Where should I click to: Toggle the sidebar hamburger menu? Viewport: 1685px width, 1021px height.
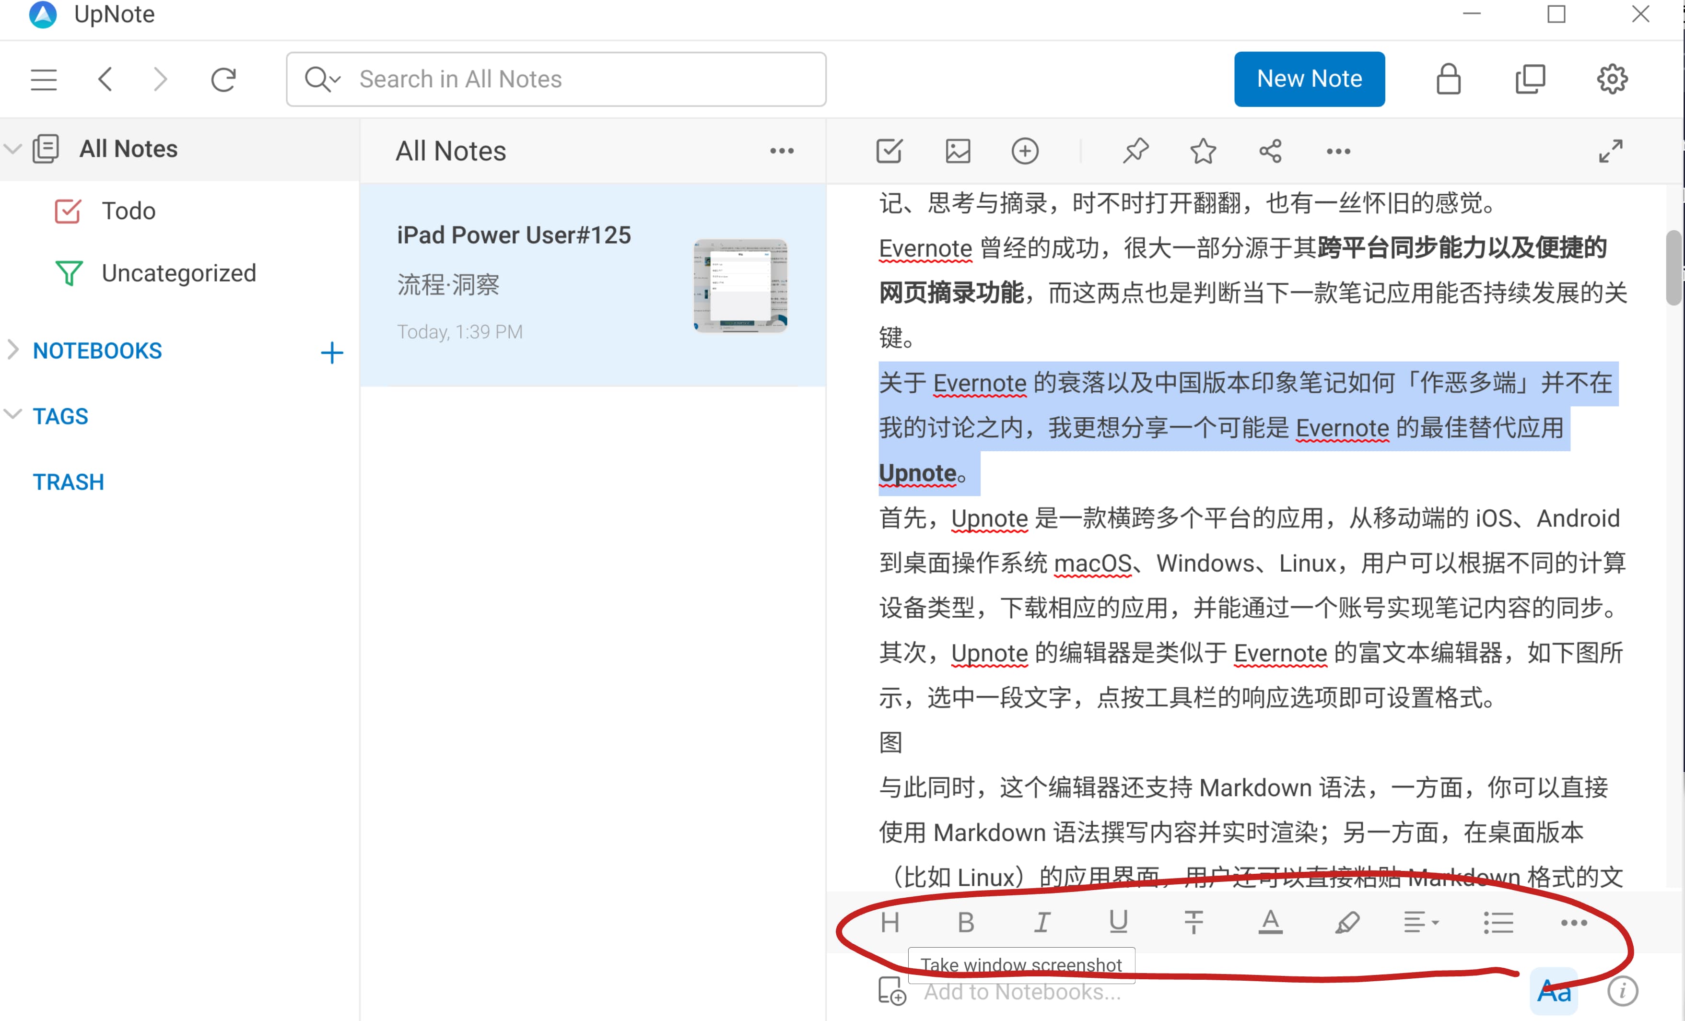[x=44, y=79]
